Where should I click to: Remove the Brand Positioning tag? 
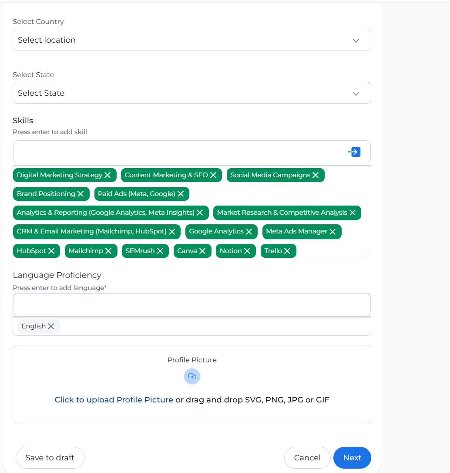point(81,194)
